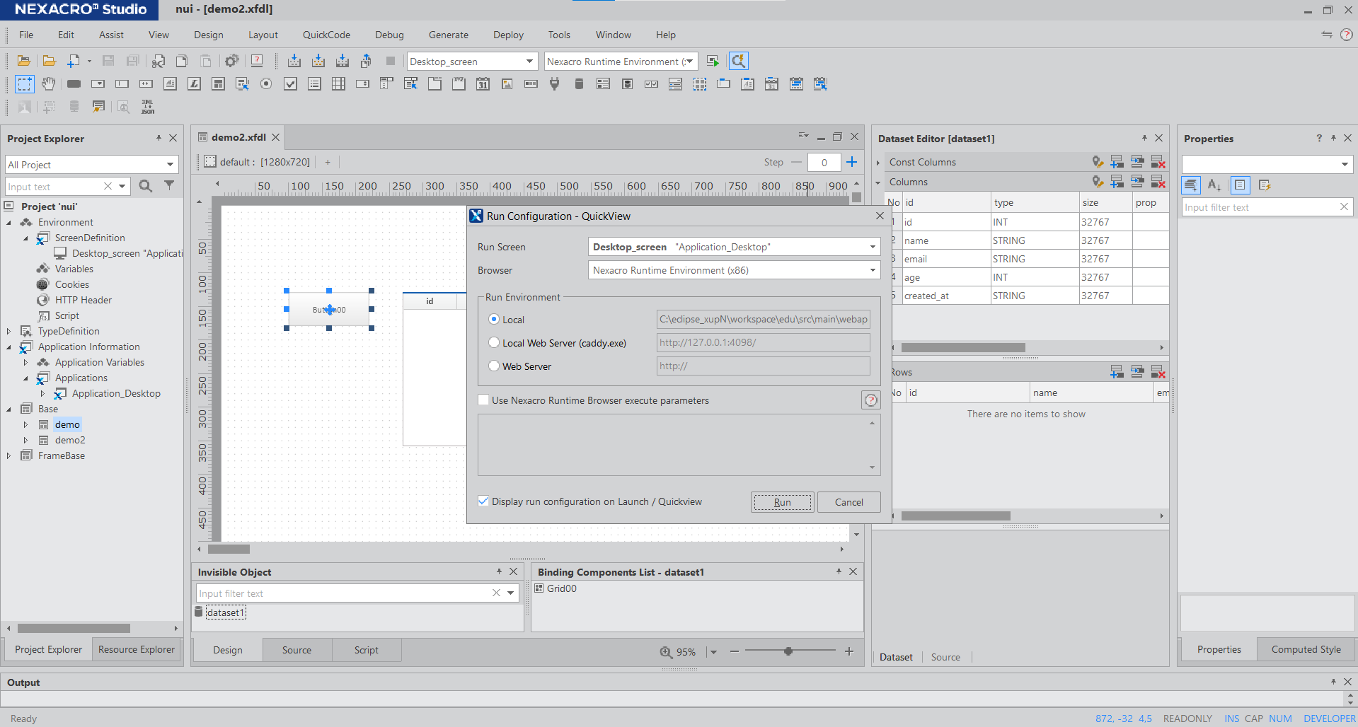Click the XML JSON converter icon

(x=147, y=107)
